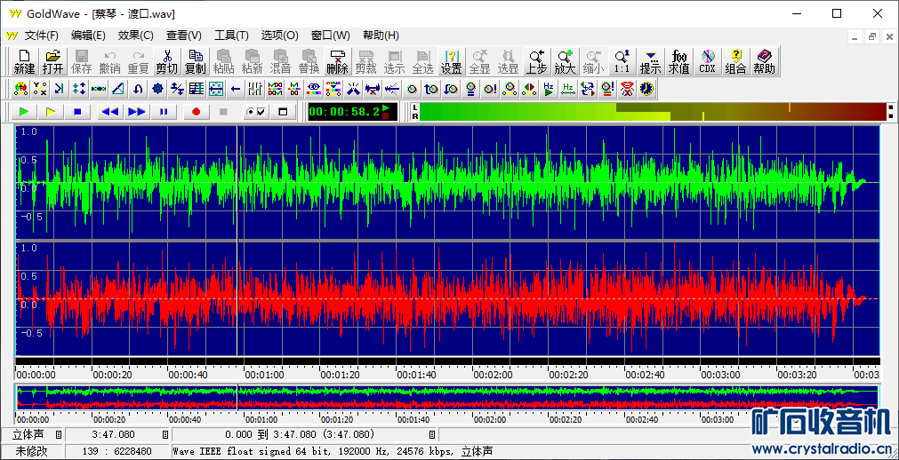Click the control window toggle button
The height and width of the screenshot is (460, 899).
coord(283,112)
